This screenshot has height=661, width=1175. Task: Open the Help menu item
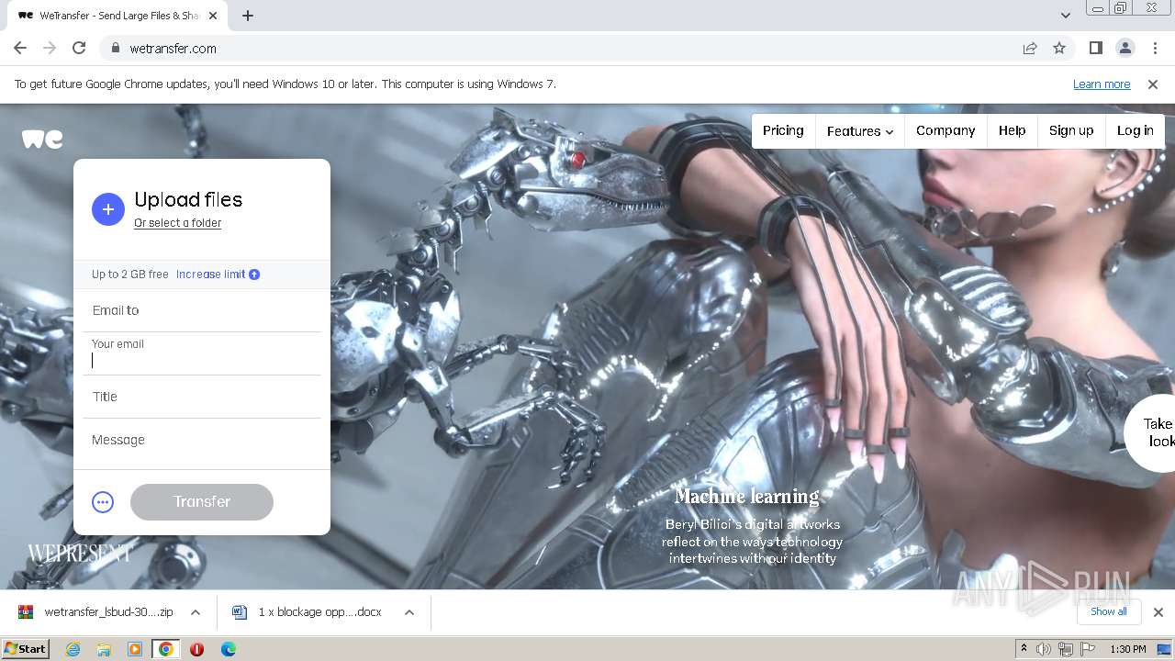[1013, 130]
